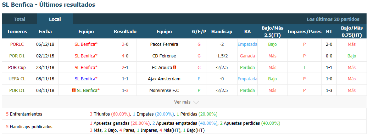Click the red card icon beside FC Arouca
The width and height of the screenshot is (368, 136).
[175, 67]
